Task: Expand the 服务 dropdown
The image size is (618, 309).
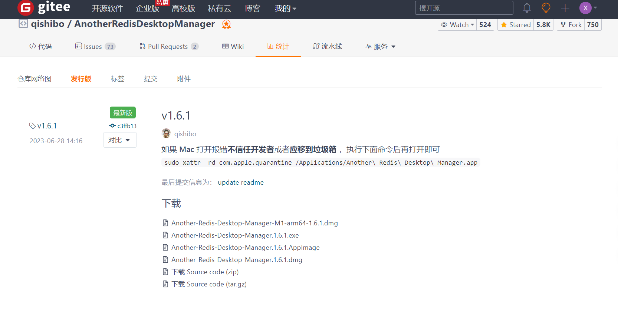Action: coord(381,46)
